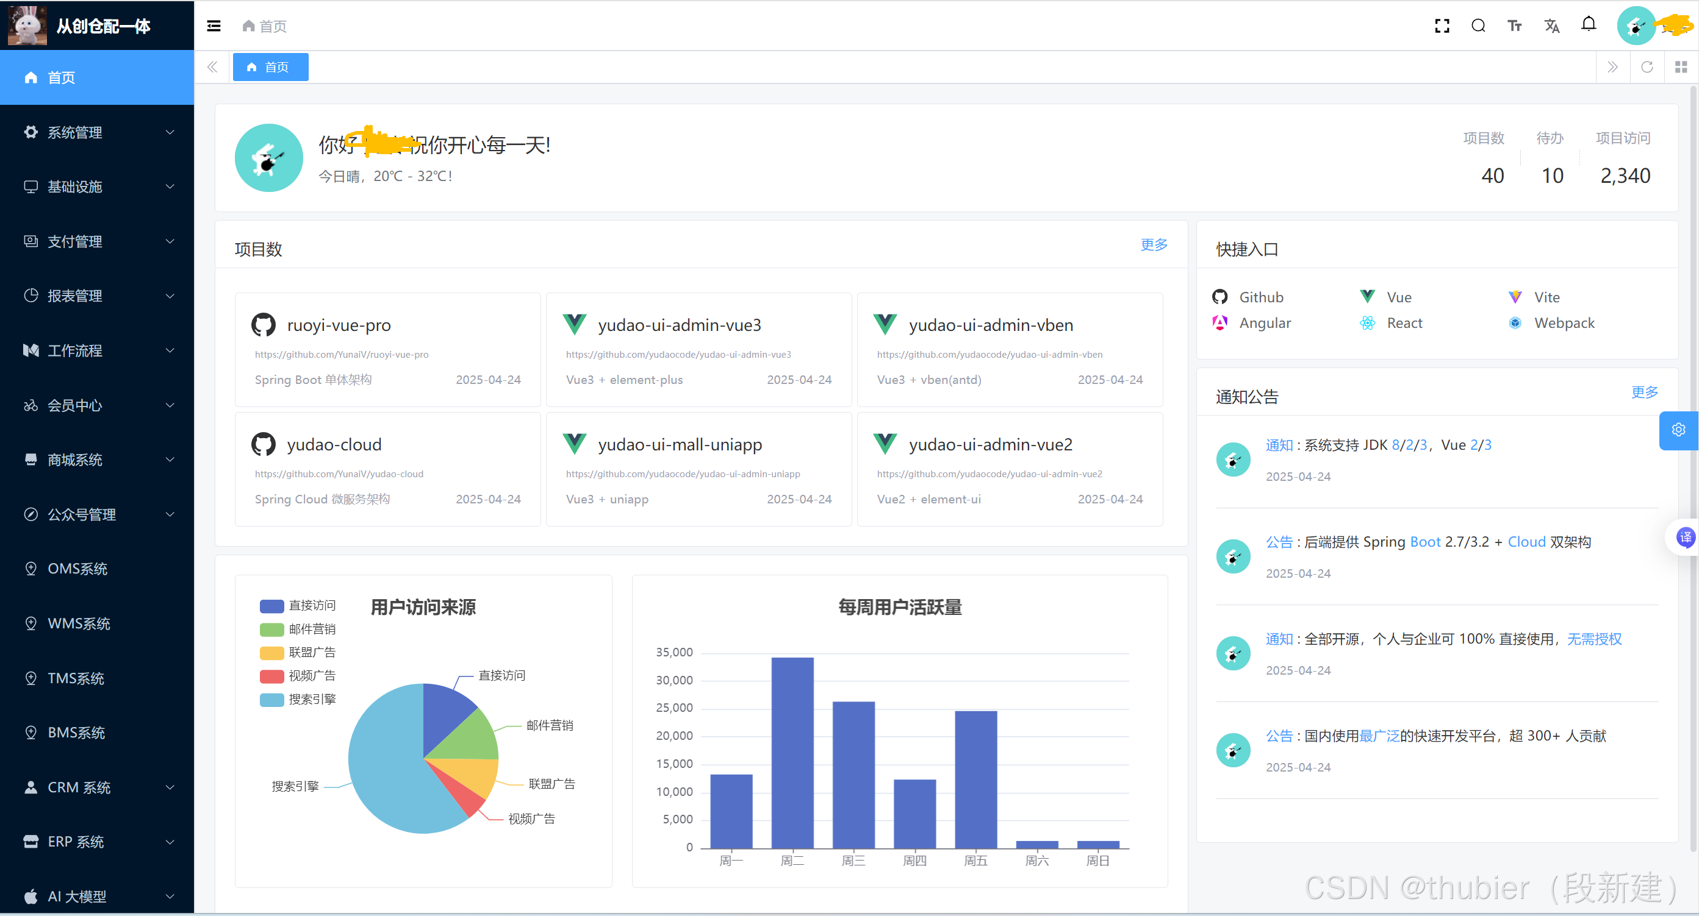The height and width of the screenshot is (916, 1699).
Task: Select React in the quick entry shortcuts
Action: 1404,323
